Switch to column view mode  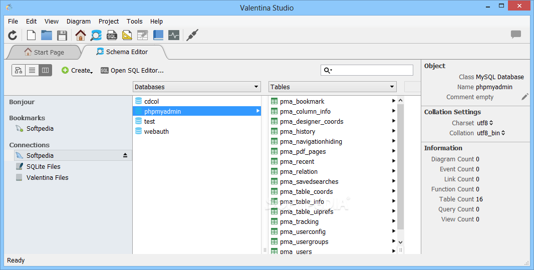point(45,70)
